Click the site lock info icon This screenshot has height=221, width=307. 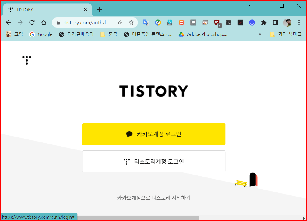pyautogui.click(x=58, y=23)
